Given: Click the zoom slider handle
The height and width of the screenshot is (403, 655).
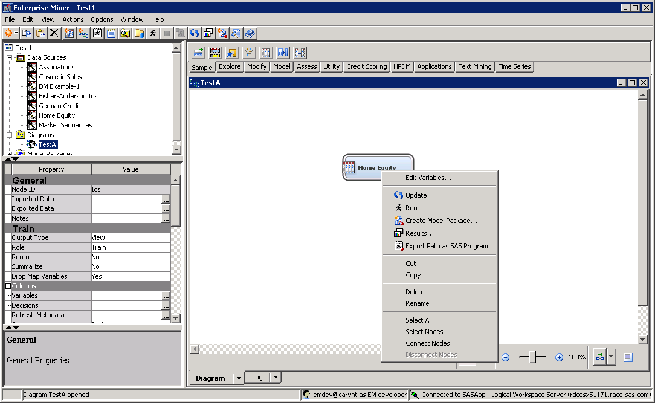Looking at the screenshot, I should tap(532, 357).
